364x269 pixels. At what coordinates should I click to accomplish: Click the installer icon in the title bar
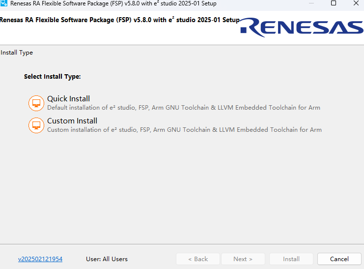(x=4, y=3)
